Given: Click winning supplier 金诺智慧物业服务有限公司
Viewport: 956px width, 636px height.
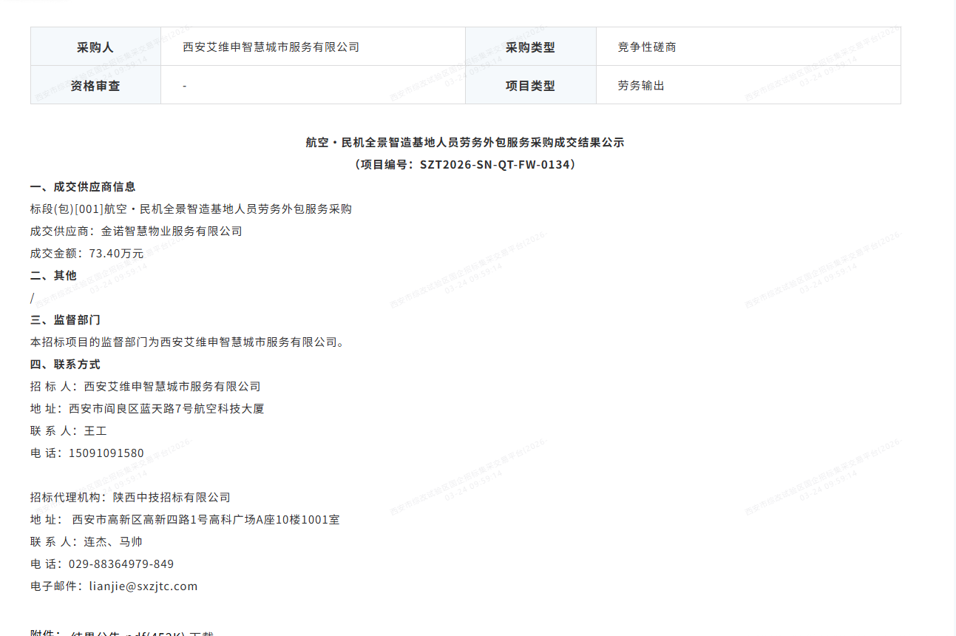Looking at the screenshot, I should 172,231.
